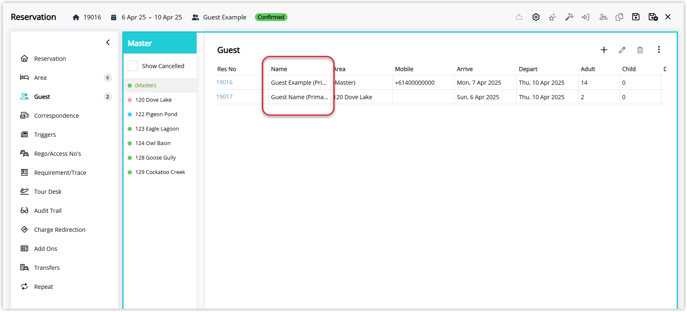Open the three-dot options menu

tap(659, 50)
